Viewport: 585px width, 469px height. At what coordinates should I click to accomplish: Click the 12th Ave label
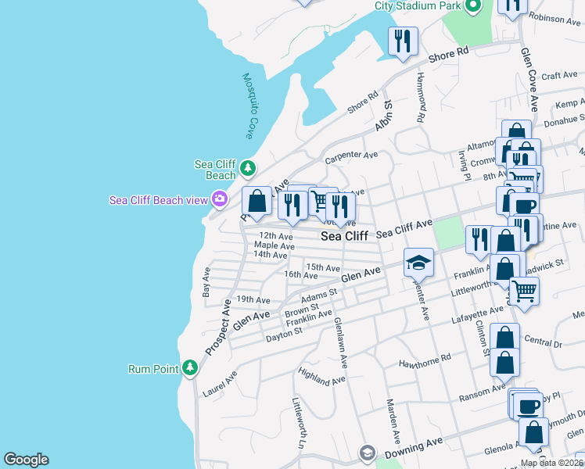point(276,236)
